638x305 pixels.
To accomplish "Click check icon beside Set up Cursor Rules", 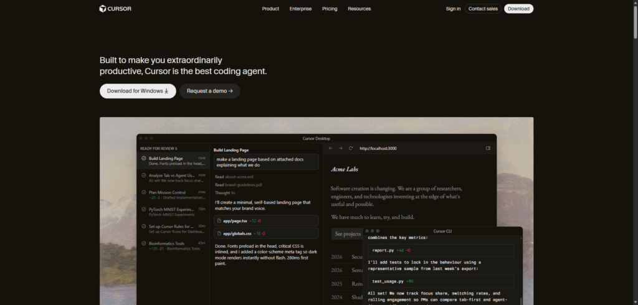I will pyautogui.click(x=144, y=226).
